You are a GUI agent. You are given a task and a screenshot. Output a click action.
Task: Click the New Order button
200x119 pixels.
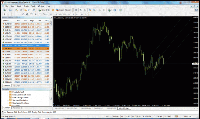[44, 10]
